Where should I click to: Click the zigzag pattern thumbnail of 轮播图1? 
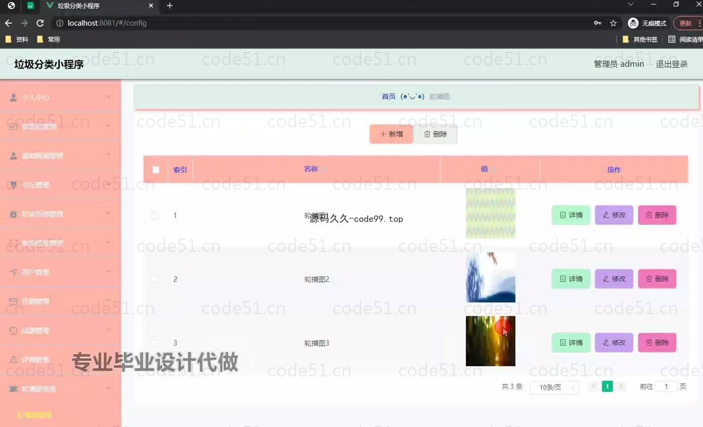click(491, 213)
